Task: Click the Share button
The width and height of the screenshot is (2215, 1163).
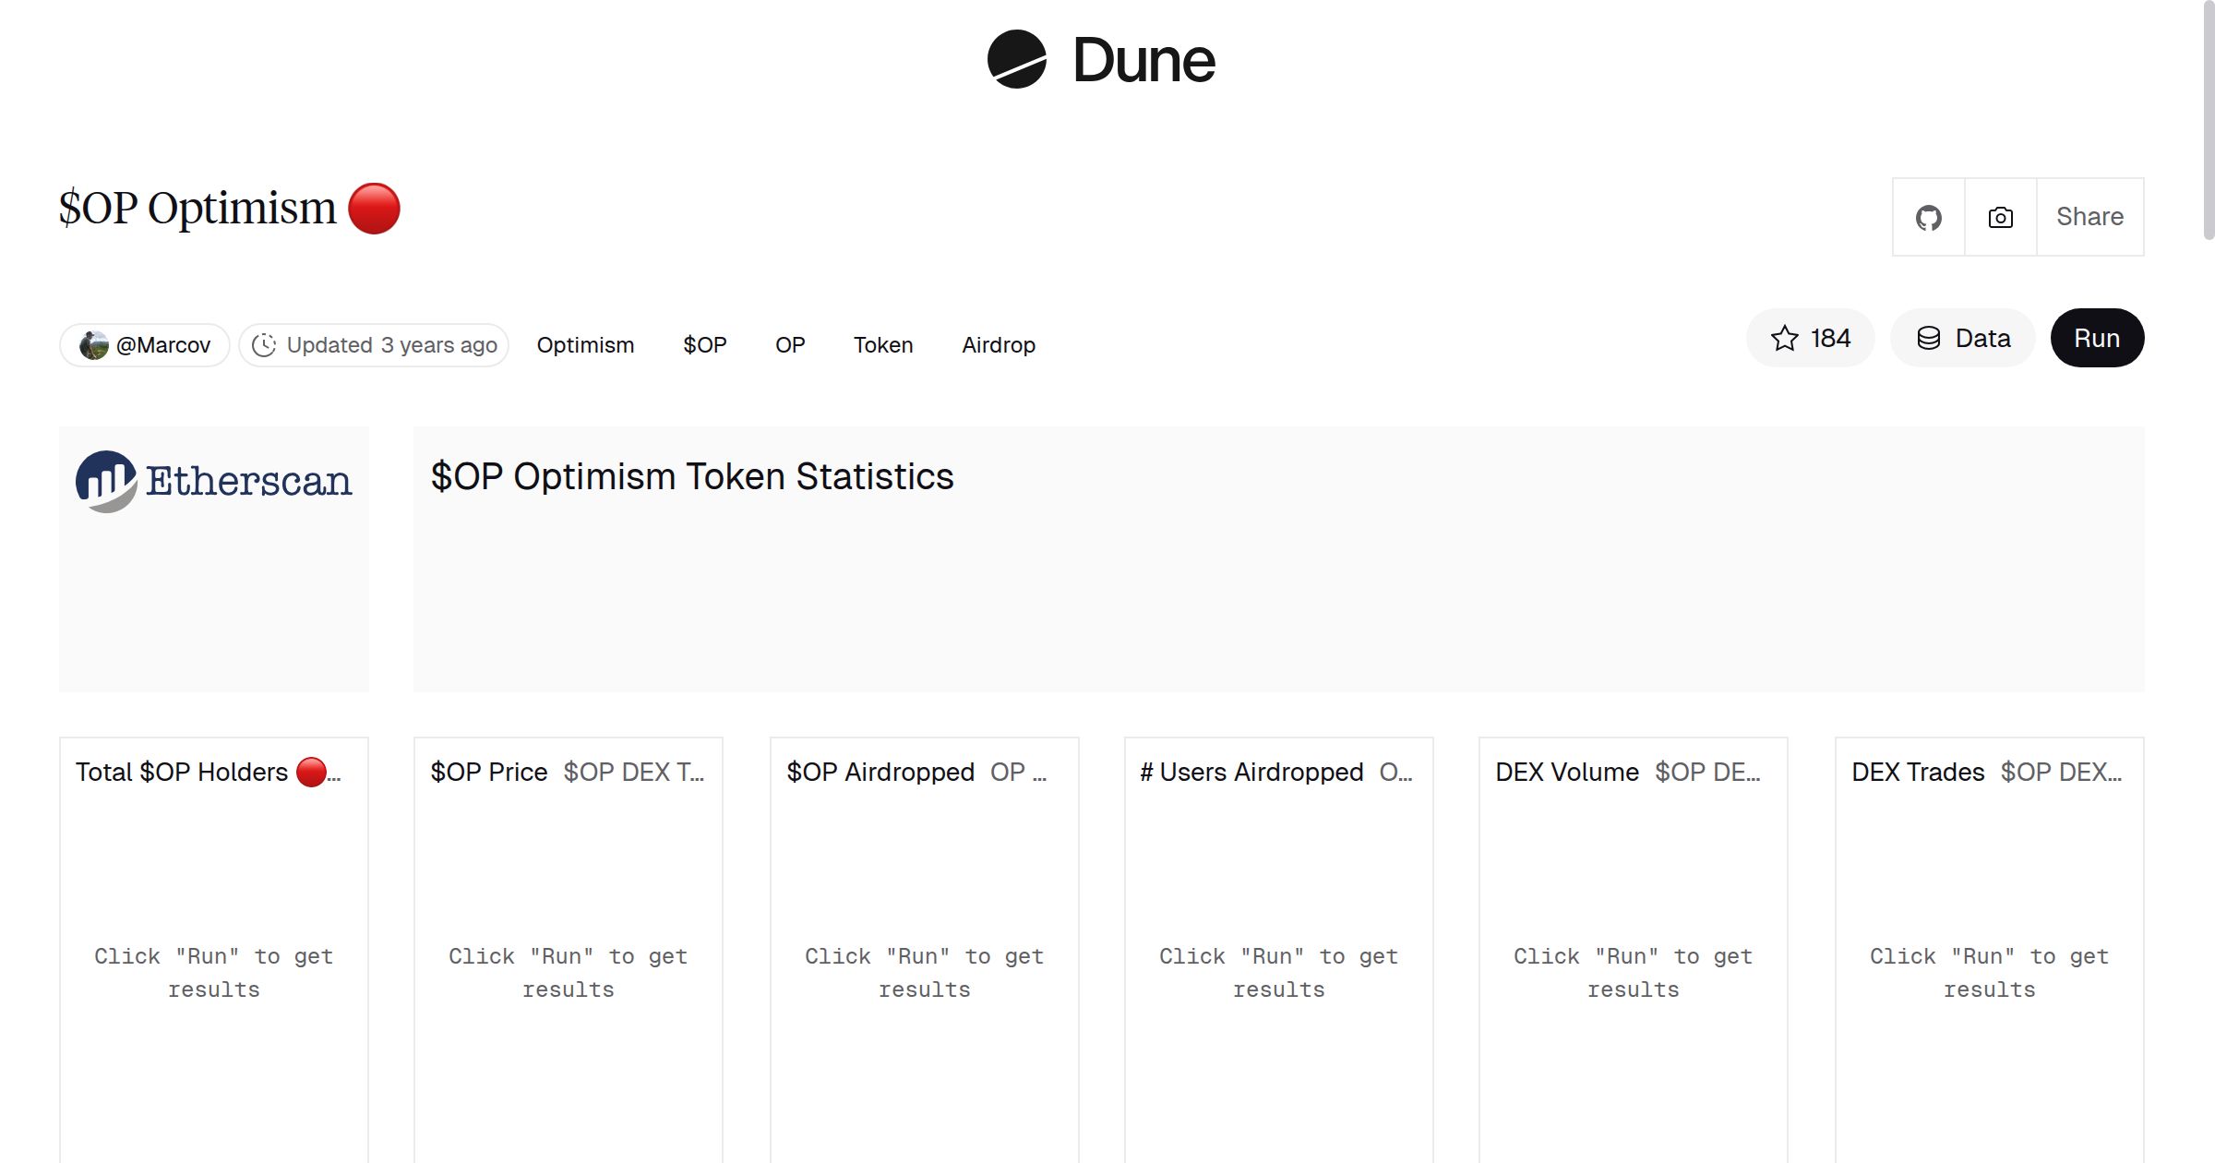Action: 2089,218
